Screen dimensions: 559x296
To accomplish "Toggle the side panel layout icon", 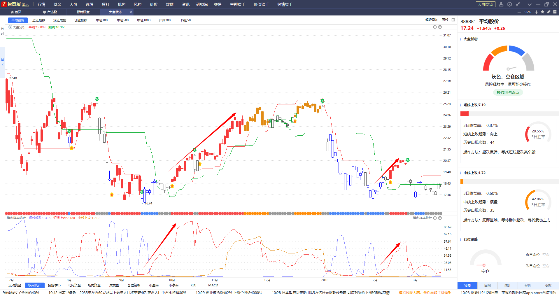I will coord(555,12).
